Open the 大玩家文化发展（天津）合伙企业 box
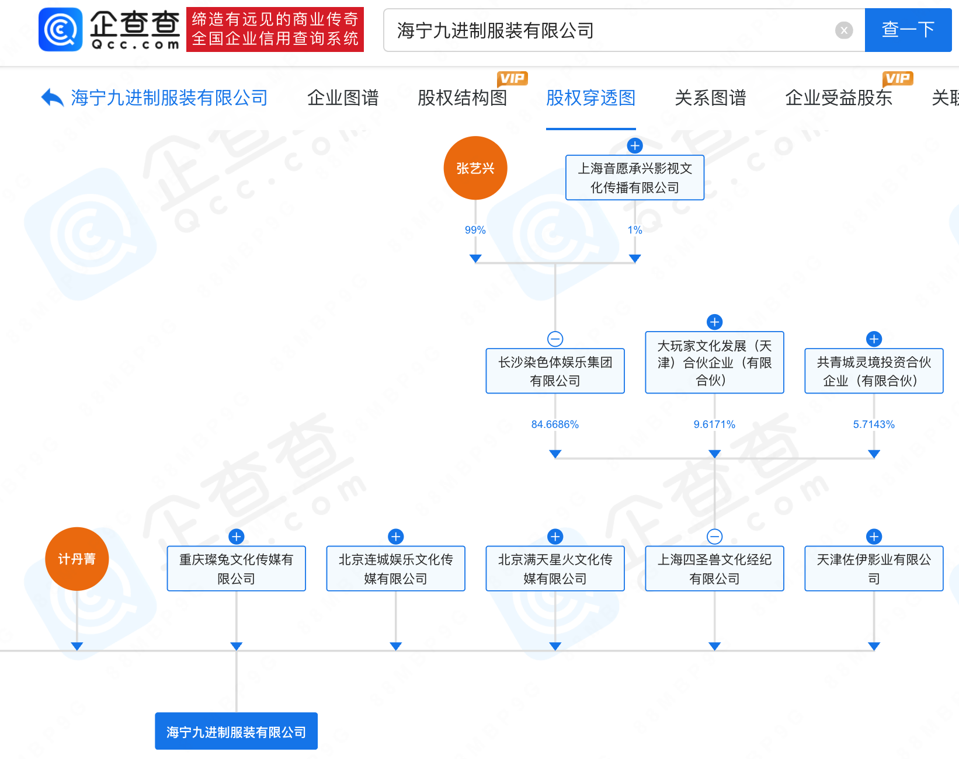 [714, 363]
